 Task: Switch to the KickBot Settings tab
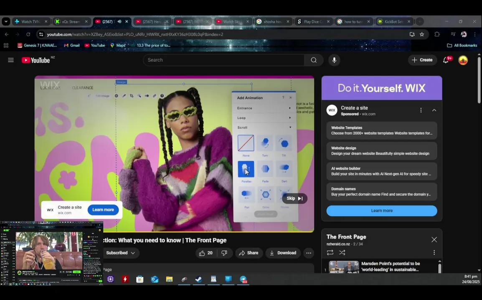tap(394, 22)
